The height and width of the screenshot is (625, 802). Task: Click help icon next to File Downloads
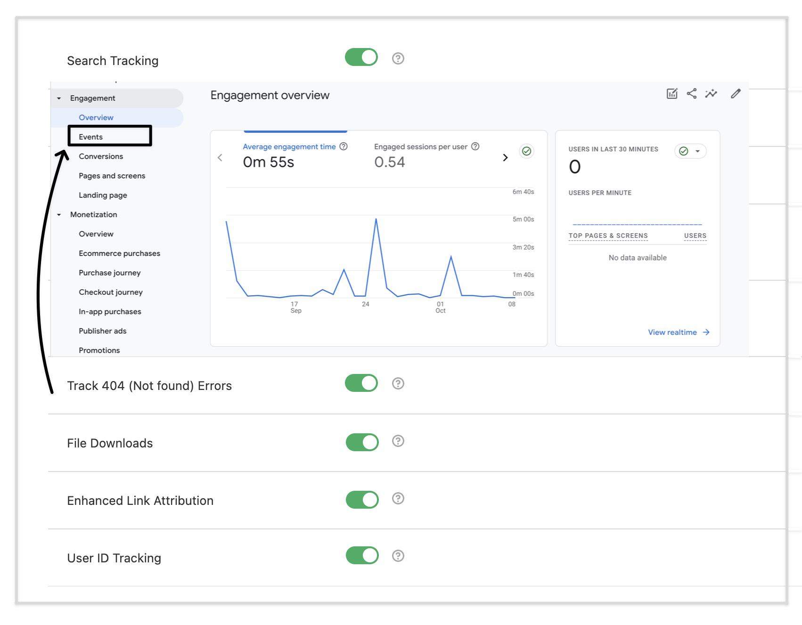point(398,441)
